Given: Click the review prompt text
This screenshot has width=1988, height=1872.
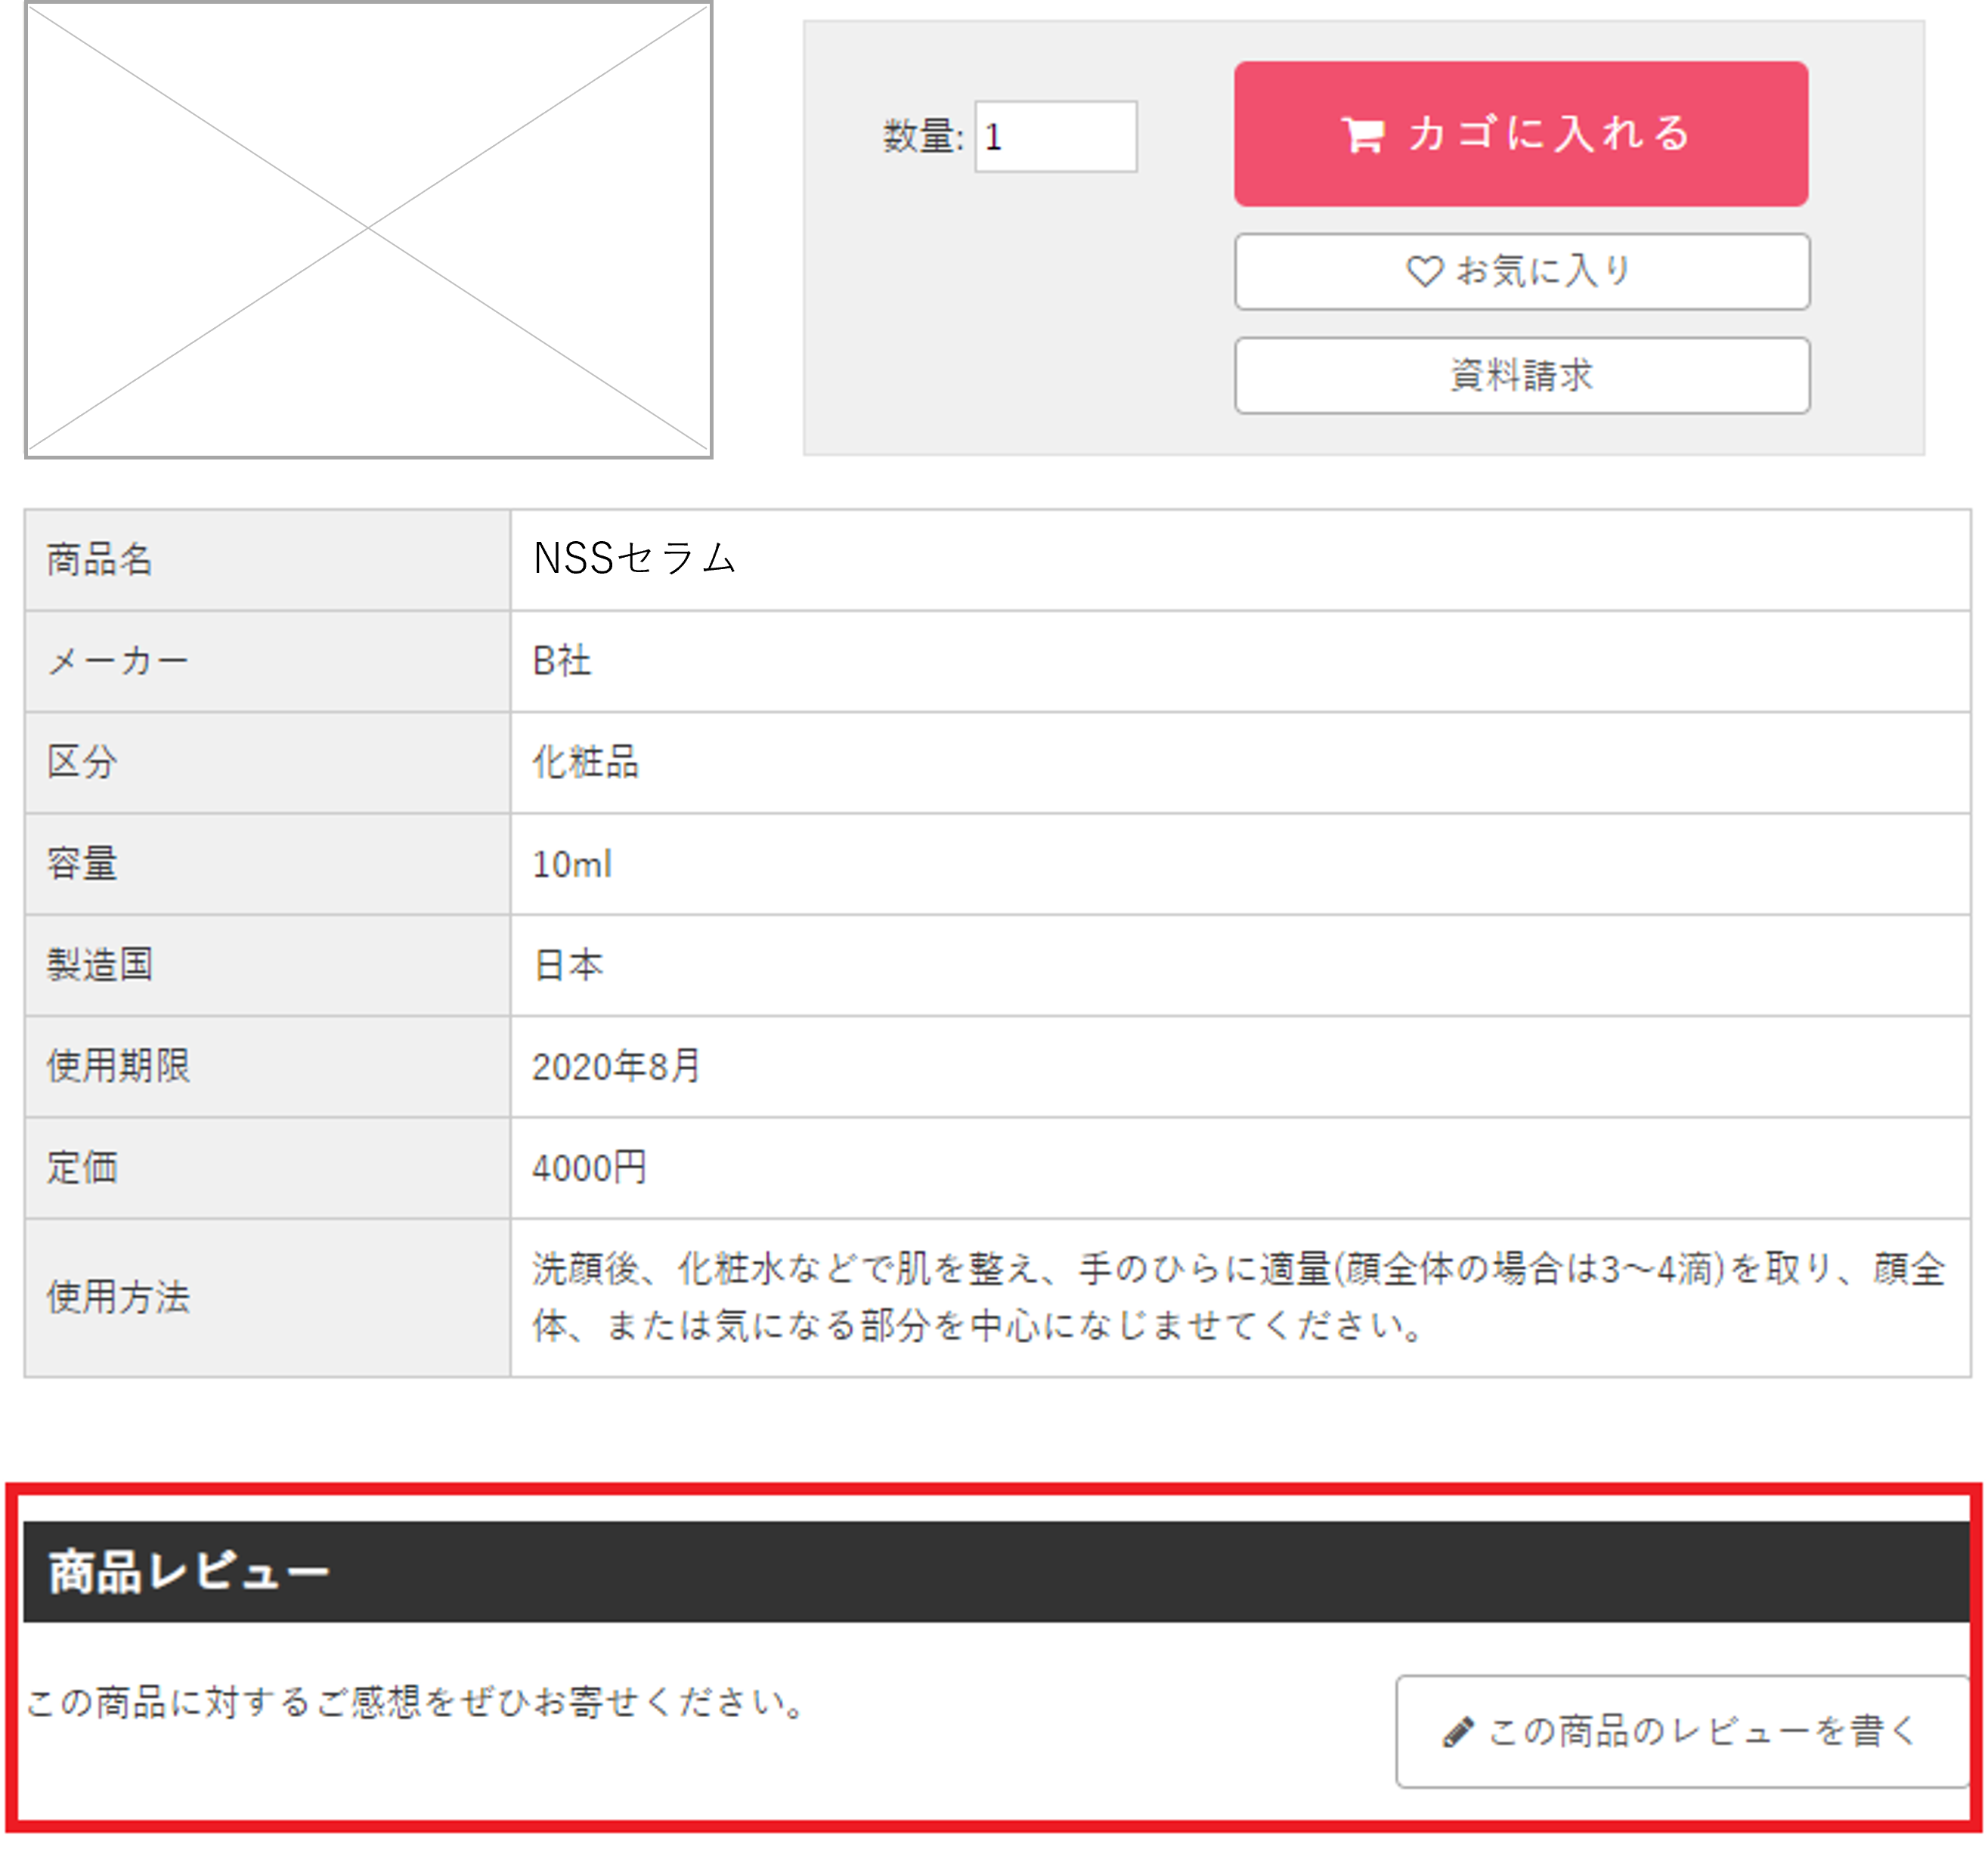Looking at the screenshot, I should pos(415,1702).
